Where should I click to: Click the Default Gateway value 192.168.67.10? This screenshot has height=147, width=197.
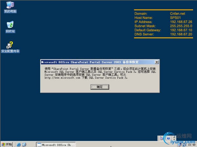[181, 30]
